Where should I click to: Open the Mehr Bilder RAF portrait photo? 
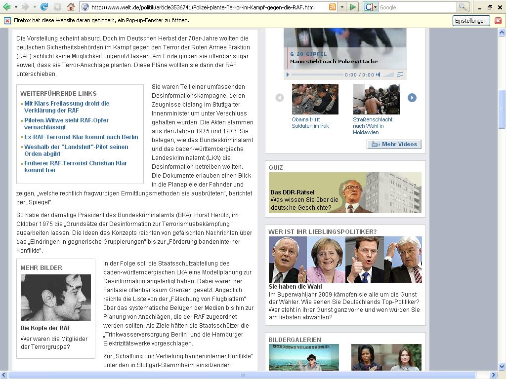pyautogui.click(x=56, y=298)
